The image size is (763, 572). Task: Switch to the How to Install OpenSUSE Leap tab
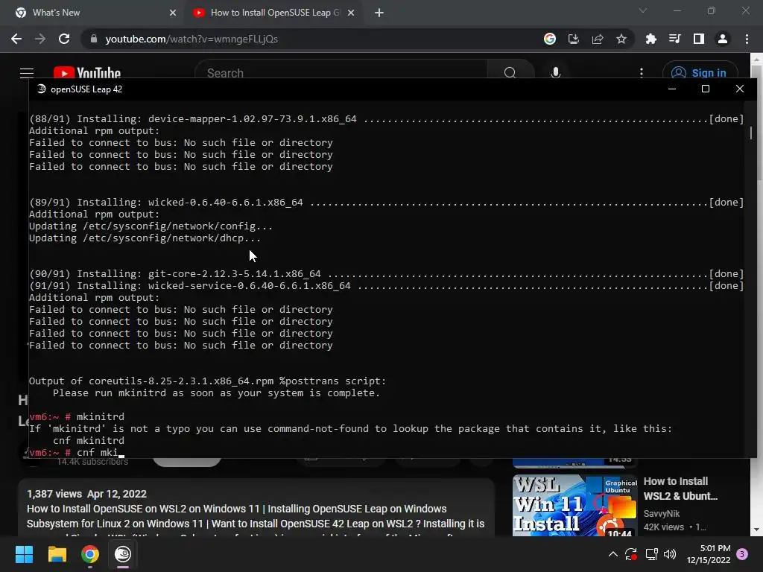pos(274,13)
